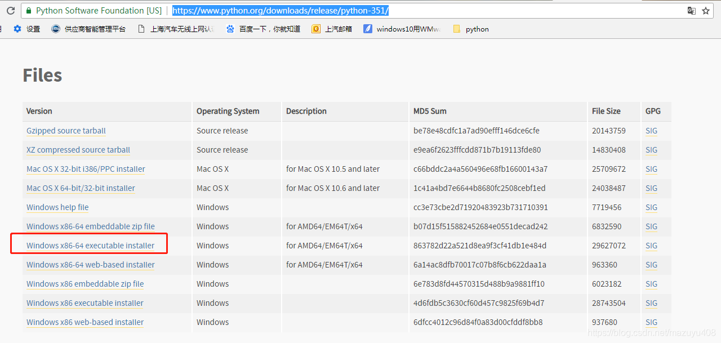Open SIG link for XZ compressed tarball
Screen dimensions: 721x343
pos(651,150)
